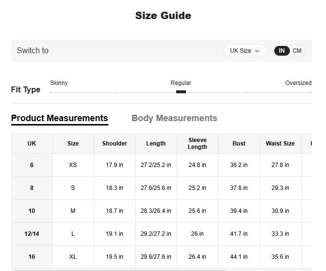Select the UK 6 row cell
This screenshot has width=326, height=271.
[32, 165]
